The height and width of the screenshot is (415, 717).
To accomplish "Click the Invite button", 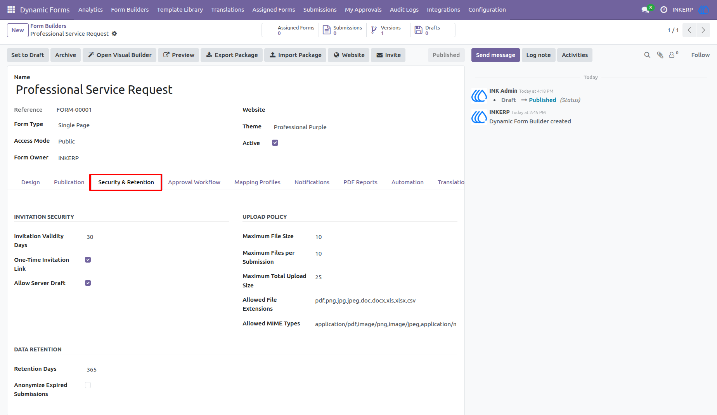I will [388, 55].
